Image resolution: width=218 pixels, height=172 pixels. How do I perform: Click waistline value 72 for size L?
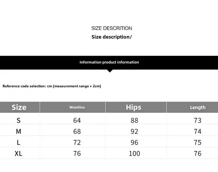(77, 142)
